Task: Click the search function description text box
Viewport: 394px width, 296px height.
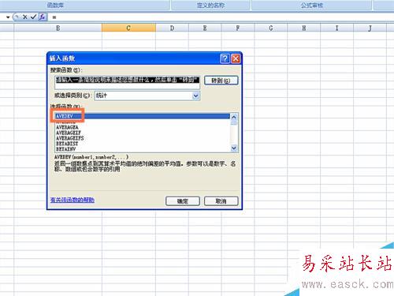Action: click(128, 83)
